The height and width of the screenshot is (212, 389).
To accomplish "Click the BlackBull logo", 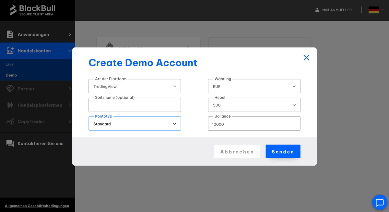I will click(32, 10).
